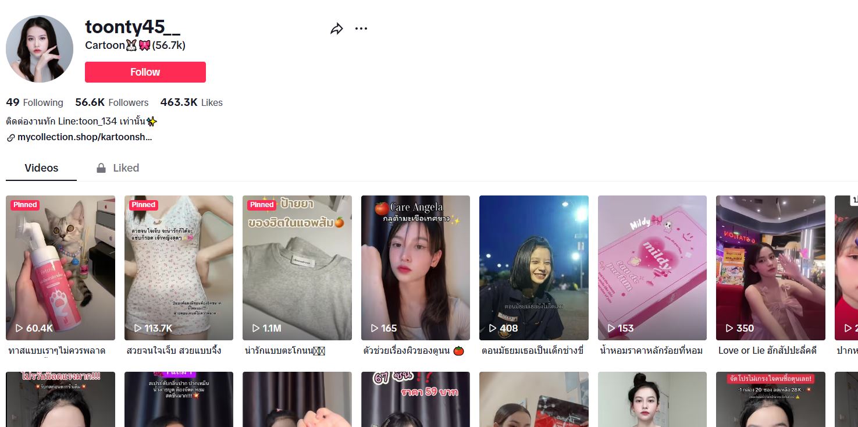Click the Love or Lie caption text
Image resolution: width=858 pixels, height=427 pixels.
coord(768,351)
